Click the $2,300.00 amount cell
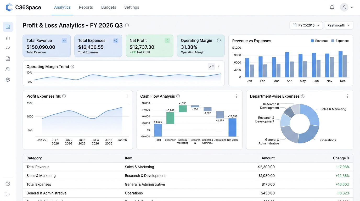 click(266, 167)
